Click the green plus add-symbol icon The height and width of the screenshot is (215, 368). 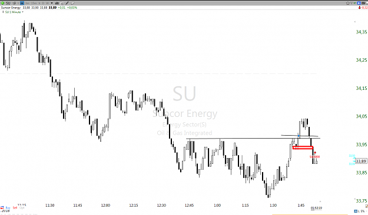pyautogui.click(x=2, y=3)
